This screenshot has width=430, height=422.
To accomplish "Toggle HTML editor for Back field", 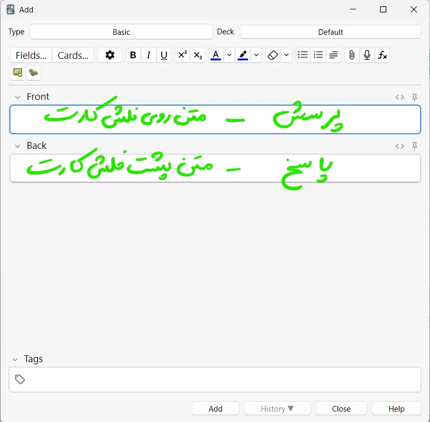I will pyautogui.click(x=399, y=146).
